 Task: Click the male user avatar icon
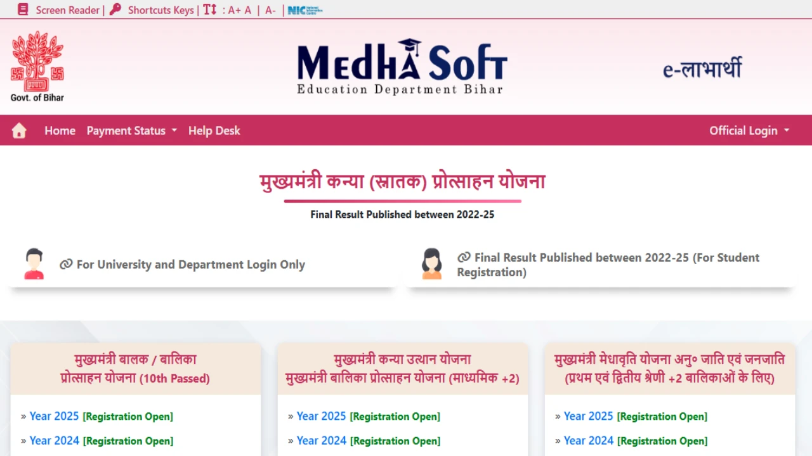point(34,264)
